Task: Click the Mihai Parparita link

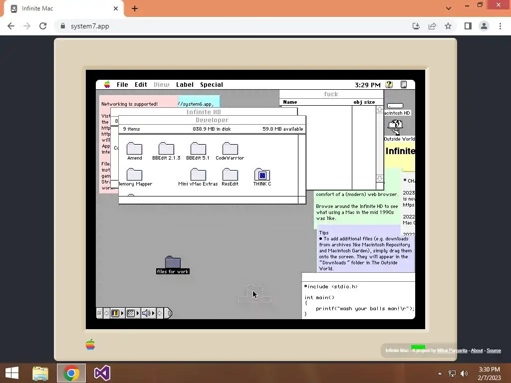Action: click(452, 351)
